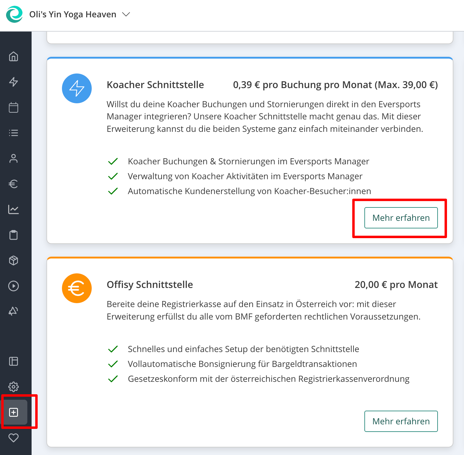Click 'Automatische Kundenerstellung von Koacher-Besucher:innen'
The image size is (464, 455).
point(249,191)
